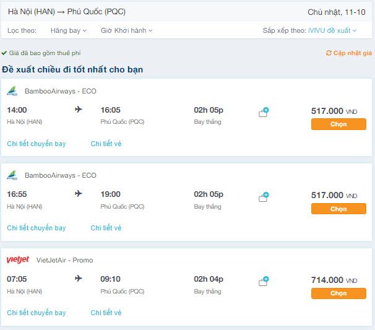Open Chi tiết chuyến bay for 14:00 flight
The image size is (375, 330).
coord(37,144)
